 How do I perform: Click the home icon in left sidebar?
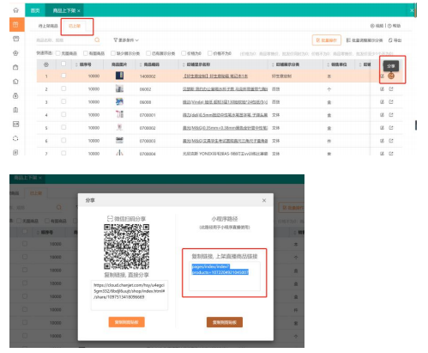point(15,10)
